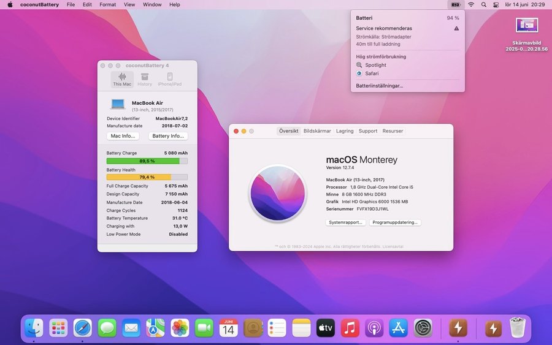Click the Mac Info... button
Viewport: 552px width, 345px height.
tap(123, 136)
